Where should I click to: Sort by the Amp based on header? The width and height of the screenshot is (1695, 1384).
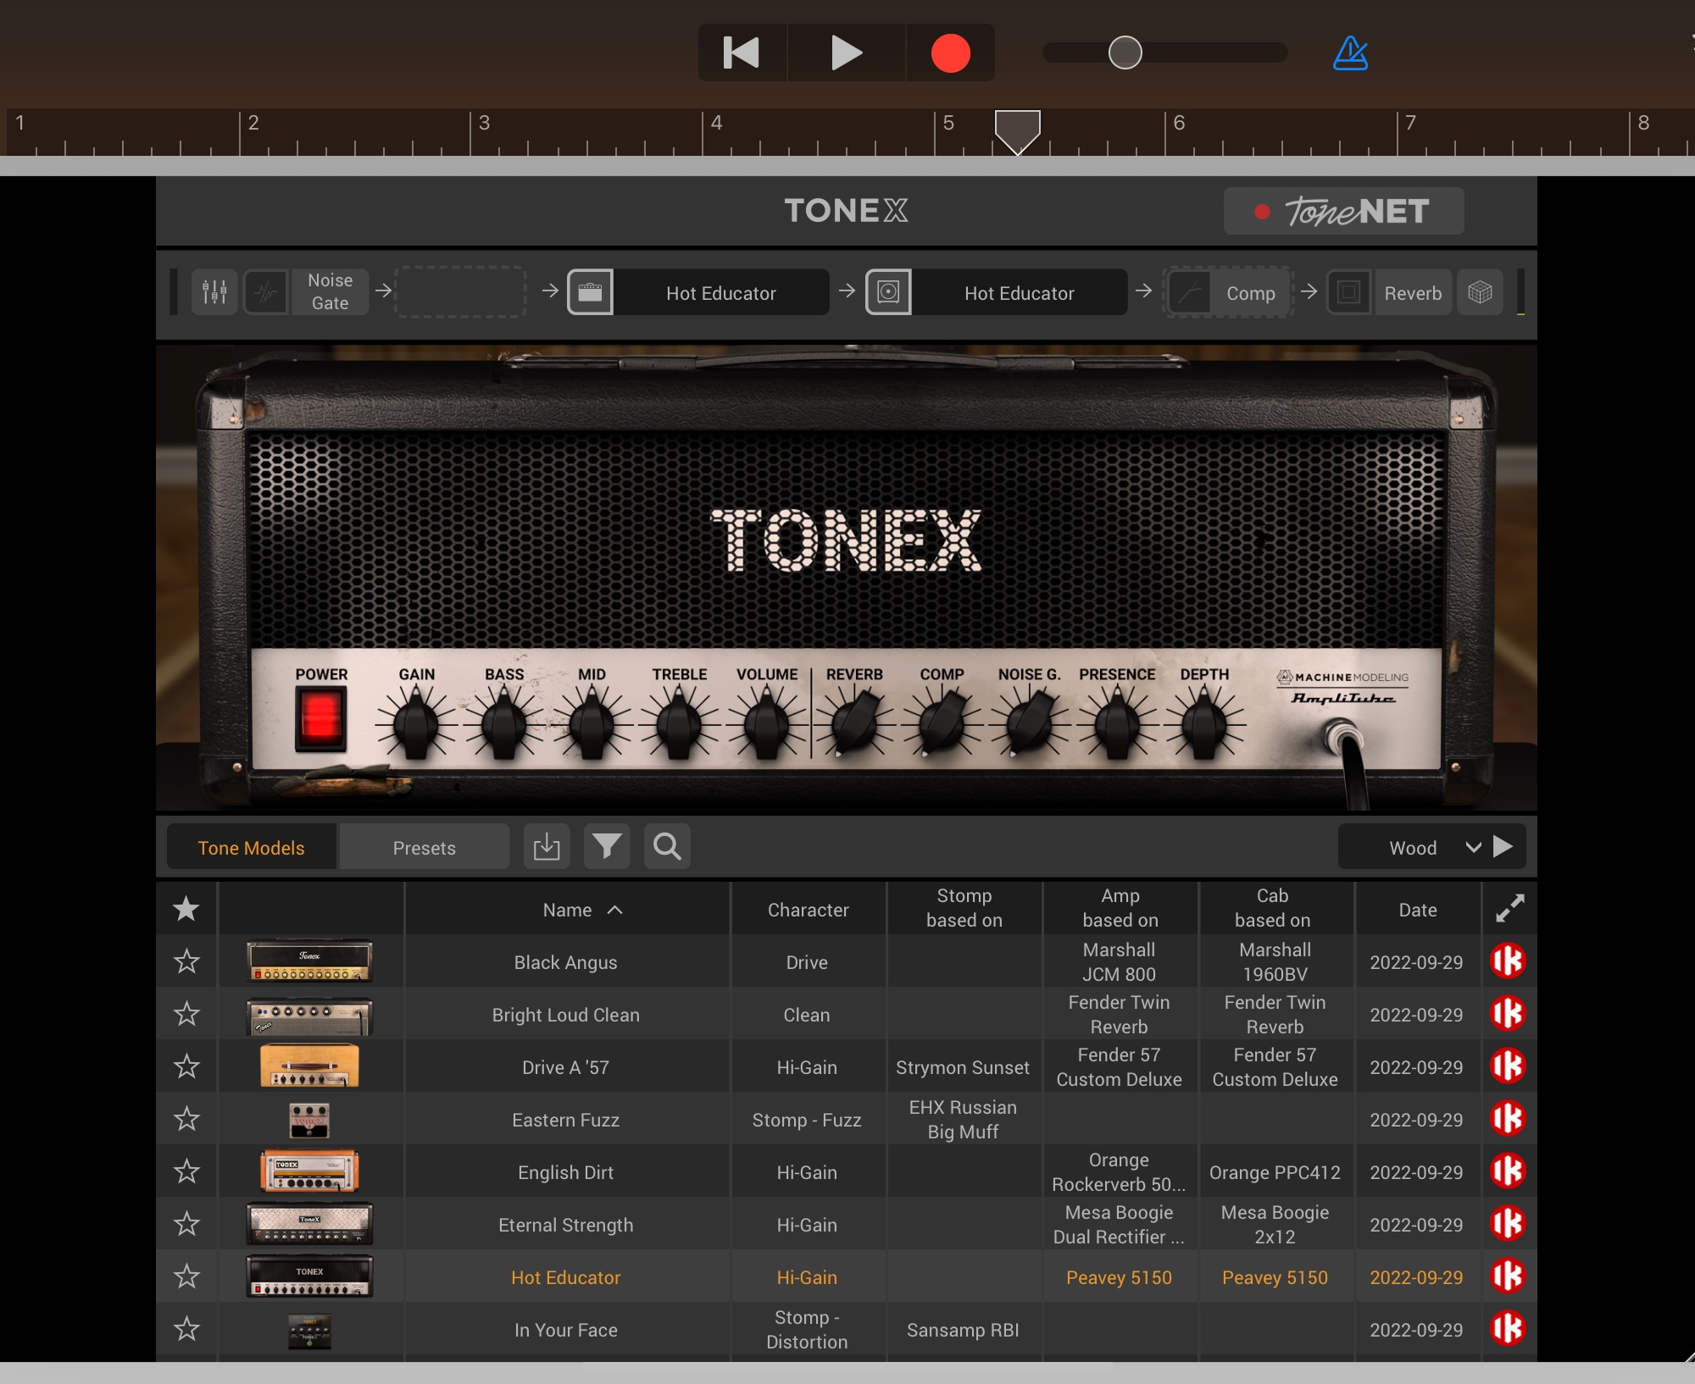[x=1120, y=908]
